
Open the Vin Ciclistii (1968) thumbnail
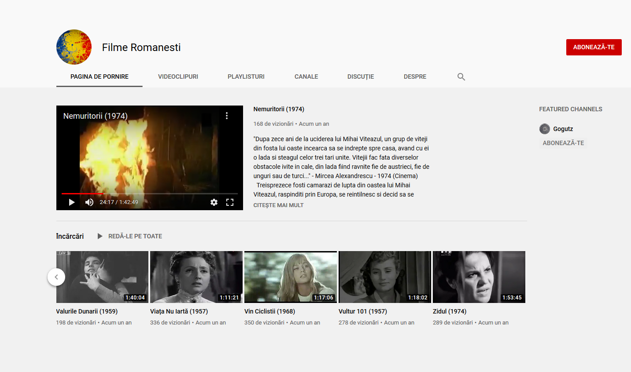pyautogui.click(x=291, y=277)
